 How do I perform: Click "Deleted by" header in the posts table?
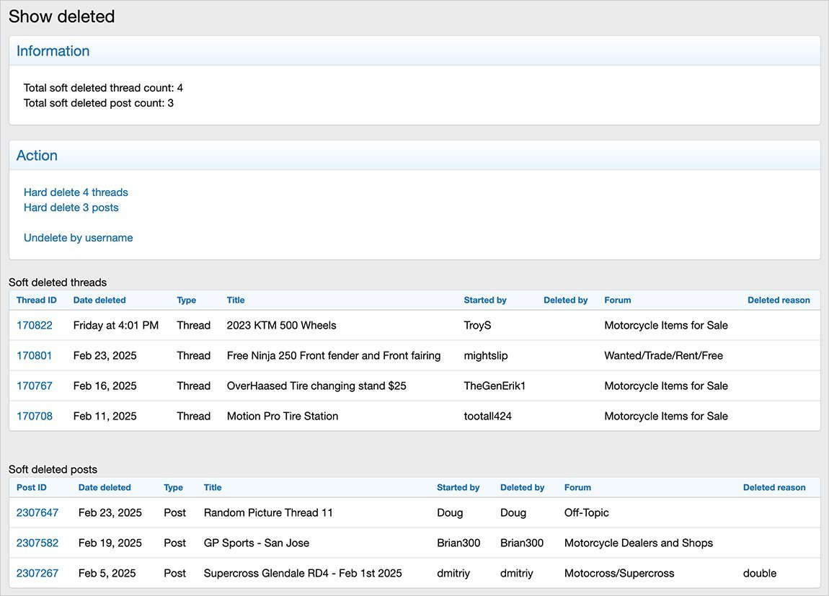pos(523,488)
